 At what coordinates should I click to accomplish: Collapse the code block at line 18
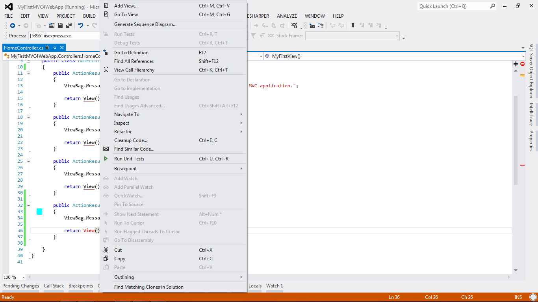point(28,117)
